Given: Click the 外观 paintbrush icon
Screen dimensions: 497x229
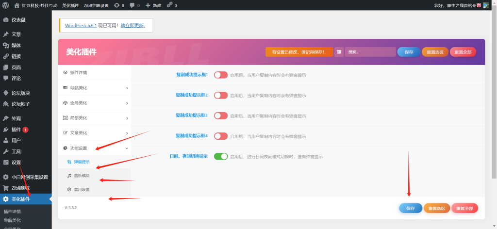Looking at the screenshot, I should (6, 118).
